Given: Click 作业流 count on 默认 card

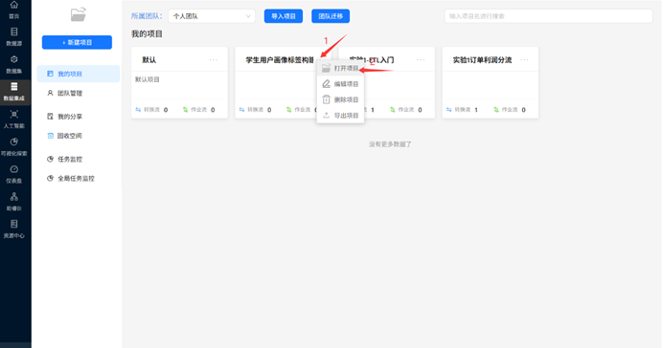Looking at the screenshot, I should (x=198, y=110).
